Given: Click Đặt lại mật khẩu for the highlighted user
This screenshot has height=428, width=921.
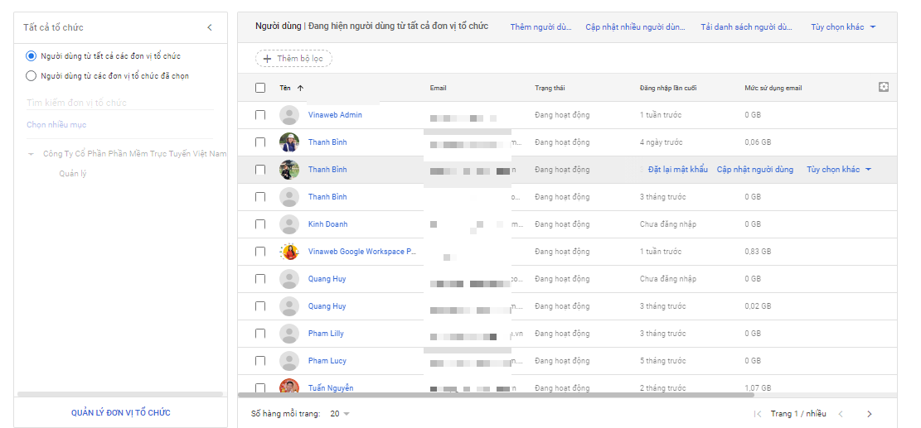Looking at the screenshot, I should point(677,170).
